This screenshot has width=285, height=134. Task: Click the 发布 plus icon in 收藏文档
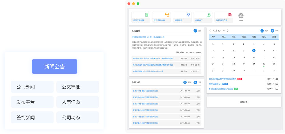(x=195, y=82)
